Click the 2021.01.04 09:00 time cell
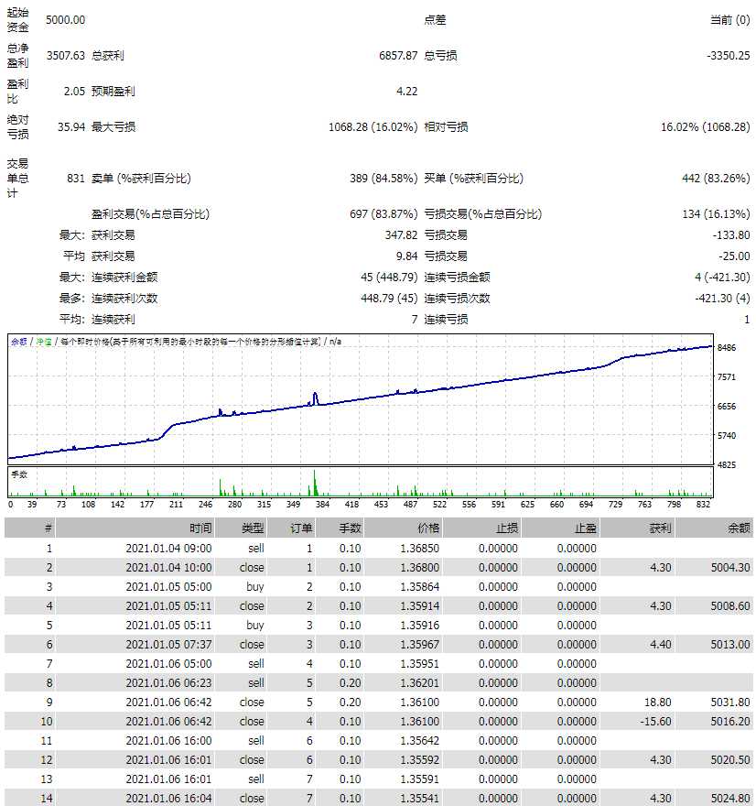Screen dimensions: 756x806 click(x=168, y=548)
